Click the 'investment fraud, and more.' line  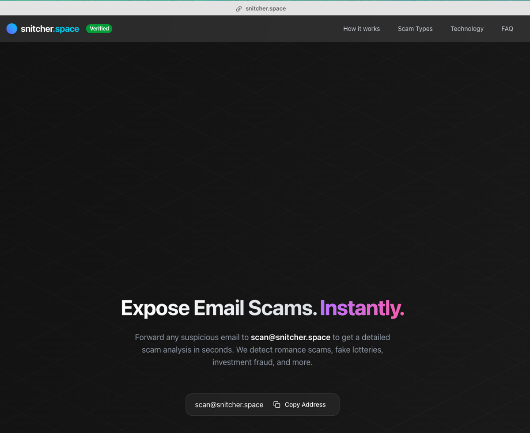click(x=262, y=362)
